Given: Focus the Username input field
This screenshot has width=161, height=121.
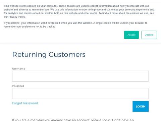Looking at the screenshot, I should pyautogui.click(x=80, y=76).
